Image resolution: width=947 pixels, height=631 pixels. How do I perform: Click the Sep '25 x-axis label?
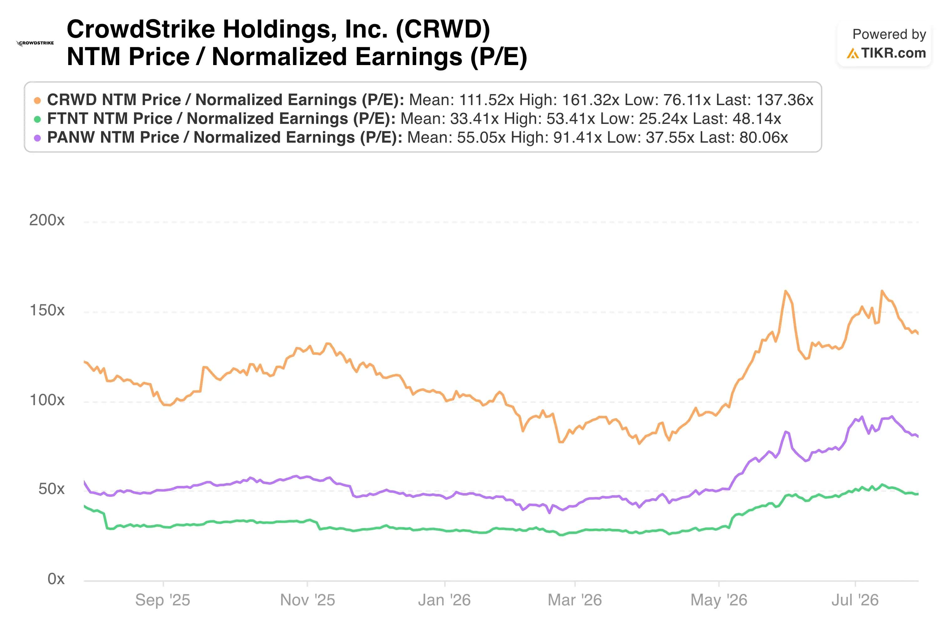click(163, 600)
